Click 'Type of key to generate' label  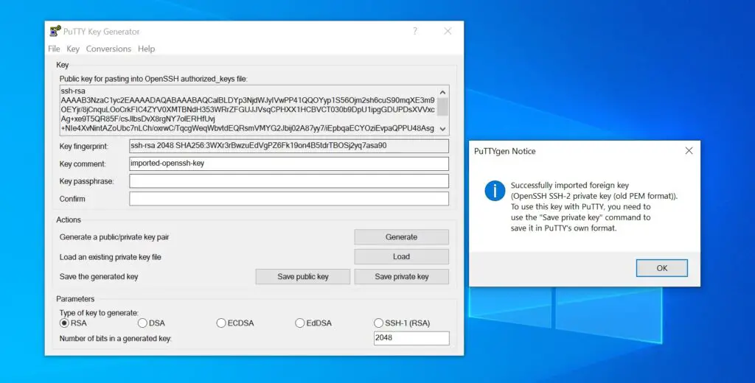pyautogui.click(x=99, y=313)
